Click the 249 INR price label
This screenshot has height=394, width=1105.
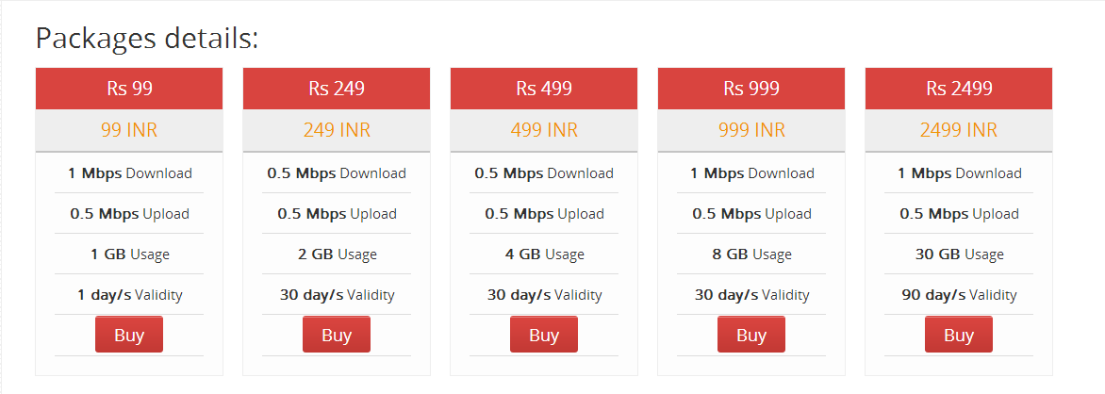tap(337, 130)
